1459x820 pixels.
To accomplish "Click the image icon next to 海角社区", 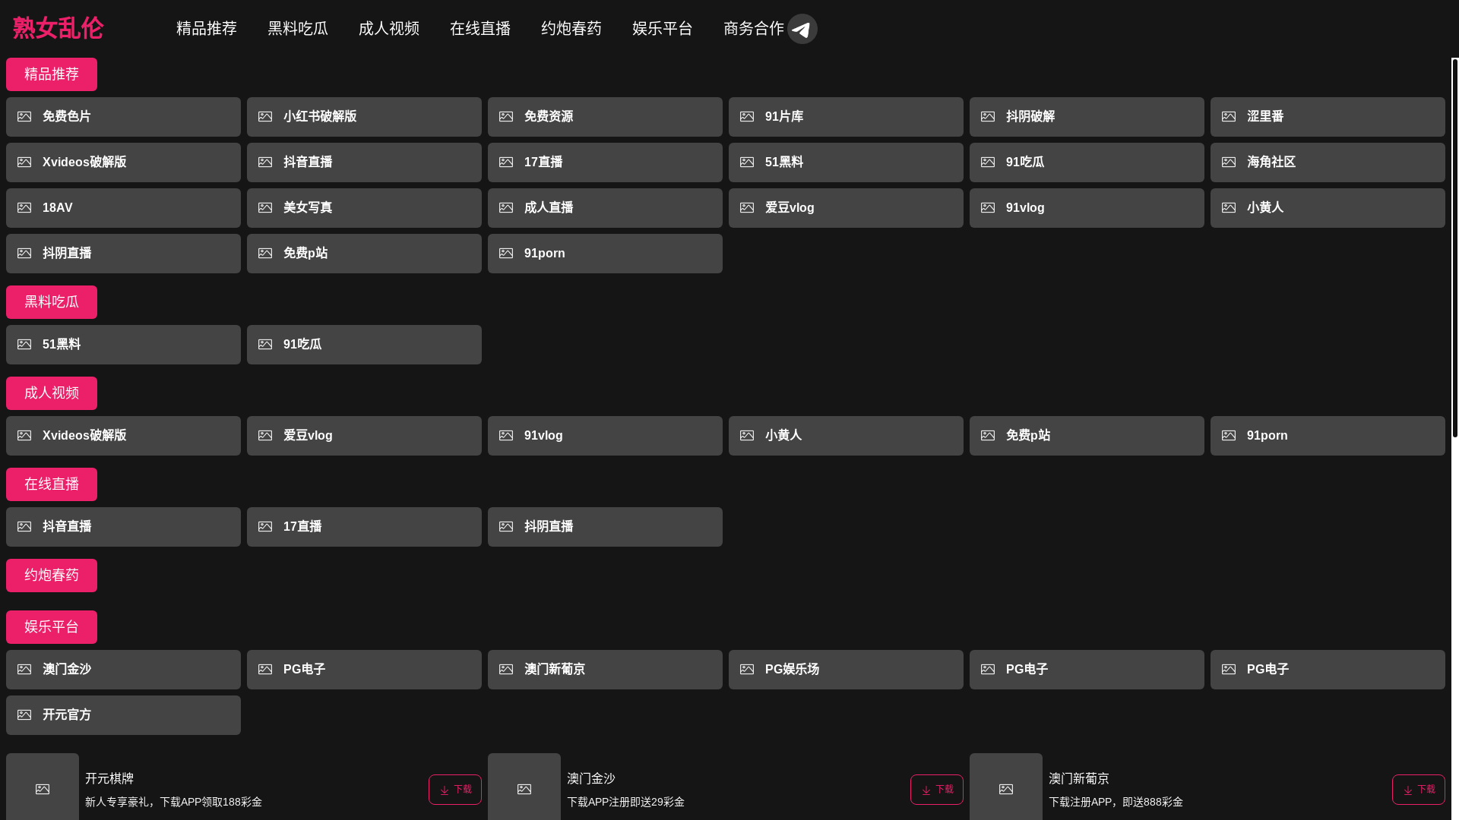I will point(1229,162).
